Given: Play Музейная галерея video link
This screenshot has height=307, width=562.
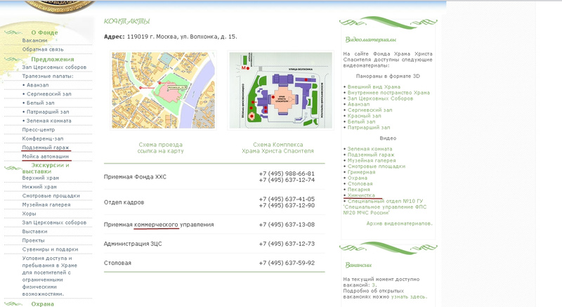Looking at the screenshot, I should click(372, 160).
